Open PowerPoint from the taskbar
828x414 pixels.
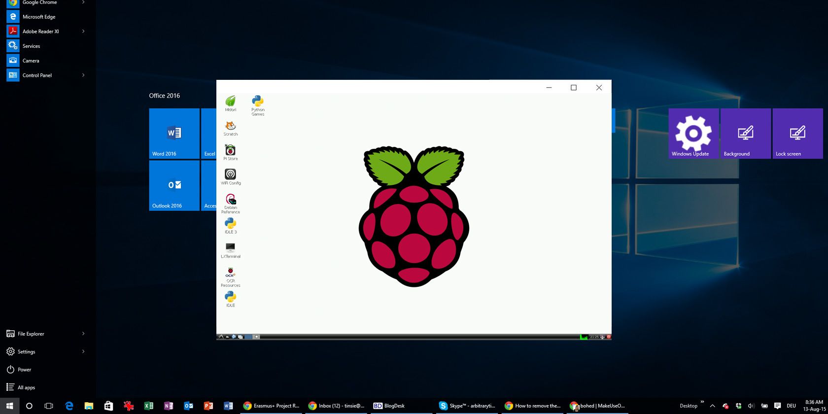click(208, 406)
